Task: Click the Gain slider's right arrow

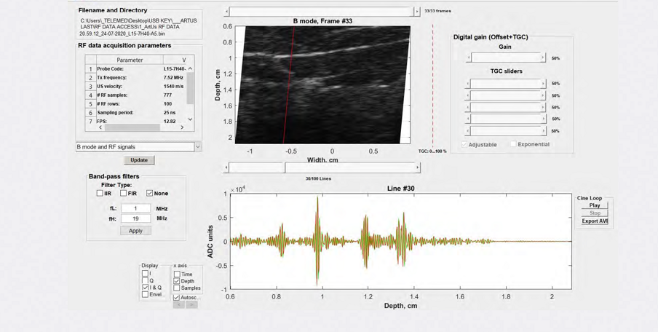Action: coord(542,58)
